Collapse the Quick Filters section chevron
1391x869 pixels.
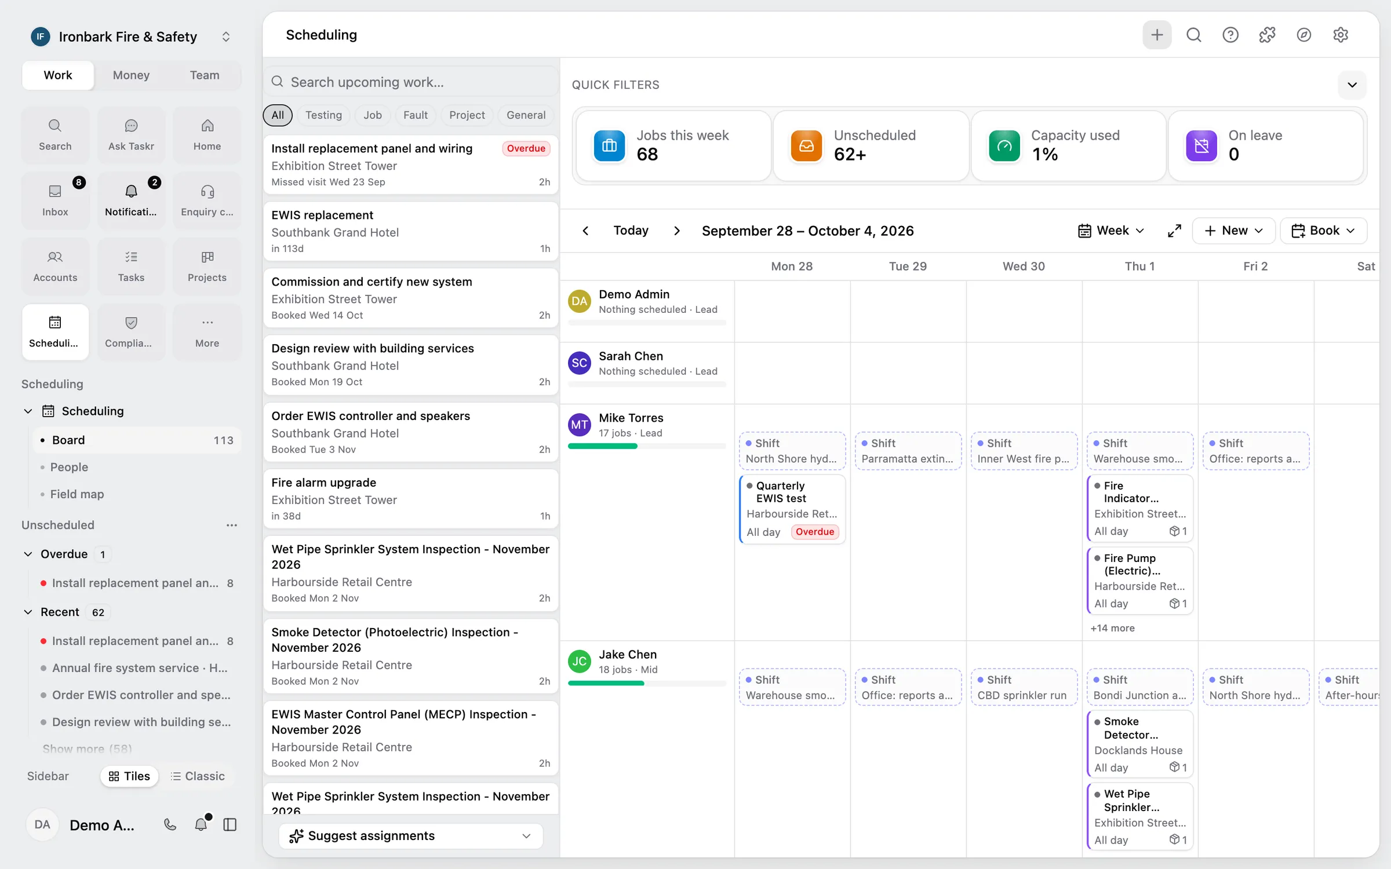pyautogui.click(x=1352, y=85)
